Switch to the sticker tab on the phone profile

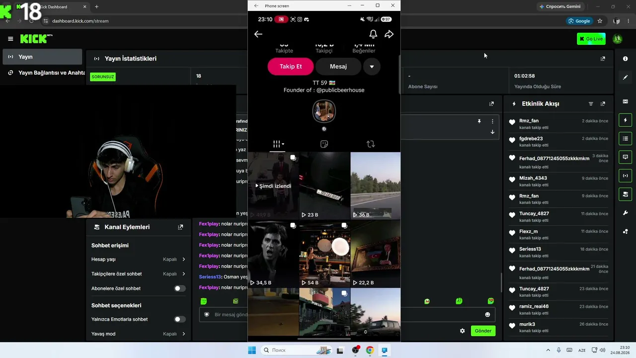pos(324,144)
